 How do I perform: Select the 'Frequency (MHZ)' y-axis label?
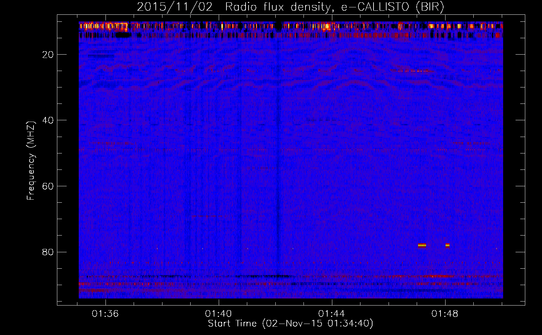(x=31, y=161)
